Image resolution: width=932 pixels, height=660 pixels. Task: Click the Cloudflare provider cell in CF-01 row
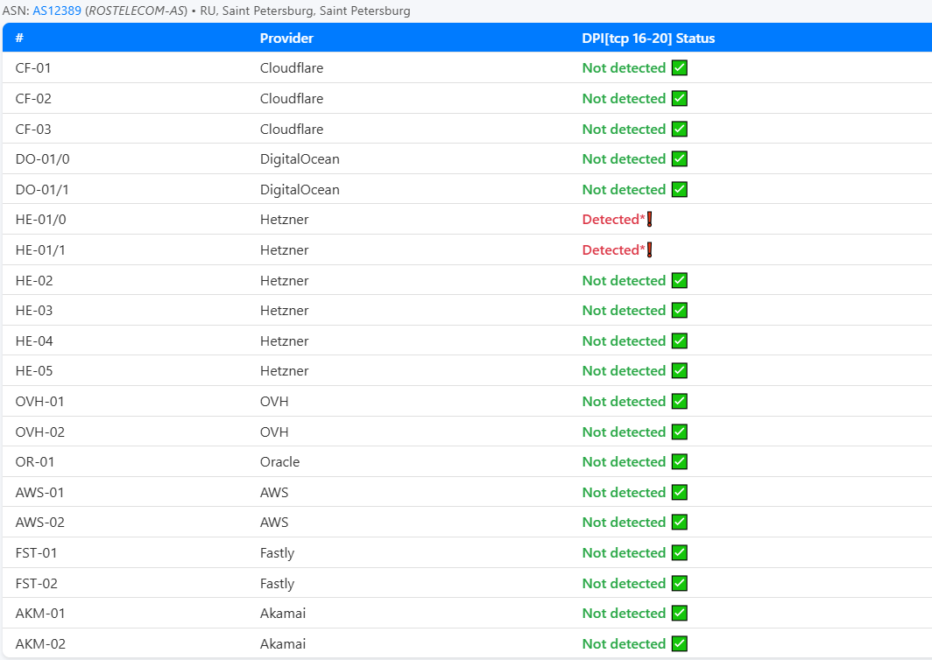[x=291, y=67]
